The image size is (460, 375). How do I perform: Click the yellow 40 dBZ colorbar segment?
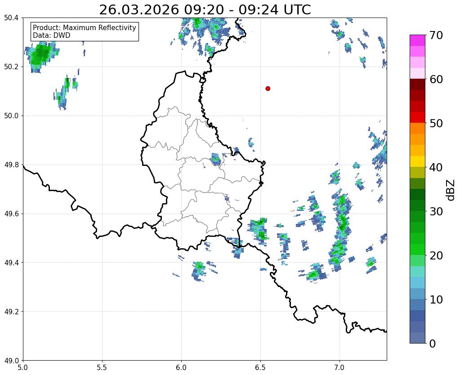[x=417, y=161]
